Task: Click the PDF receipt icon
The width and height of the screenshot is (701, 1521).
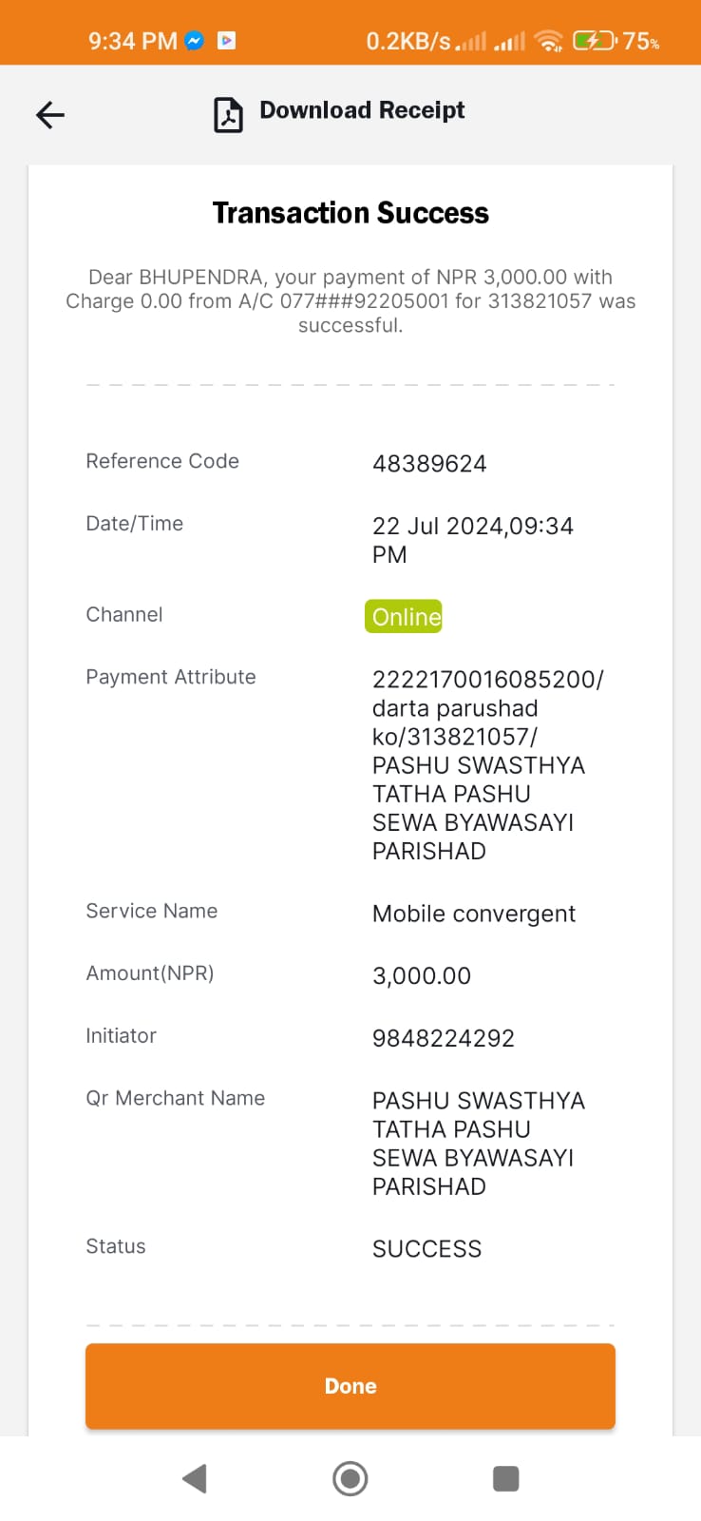Action: coord(228,115)
